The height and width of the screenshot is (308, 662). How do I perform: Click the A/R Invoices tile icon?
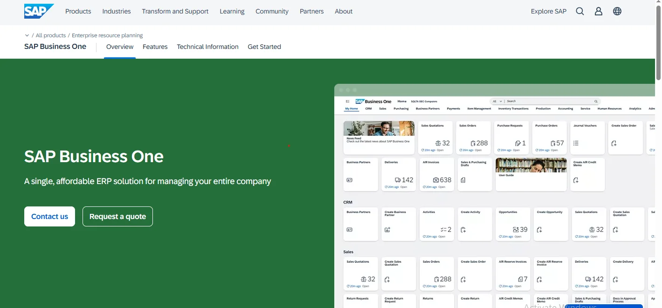436,180
